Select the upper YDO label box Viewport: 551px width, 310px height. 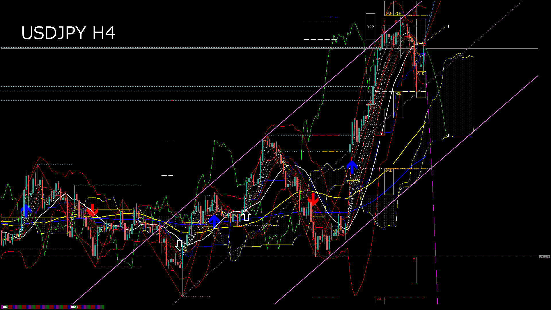370,27
